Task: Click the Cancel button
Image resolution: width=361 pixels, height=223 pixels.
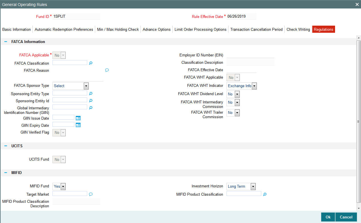Action: click(346, 217)
